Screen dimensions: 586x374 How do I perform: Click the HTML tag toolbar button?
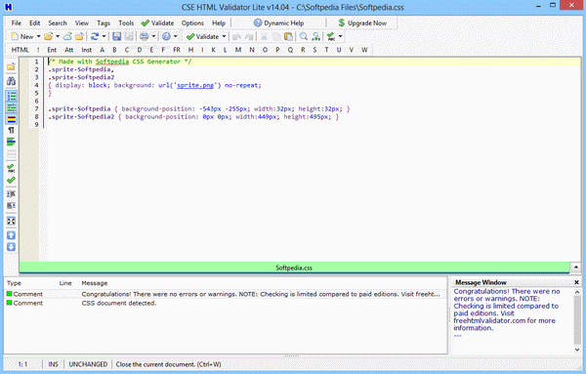tap(20, 50)
